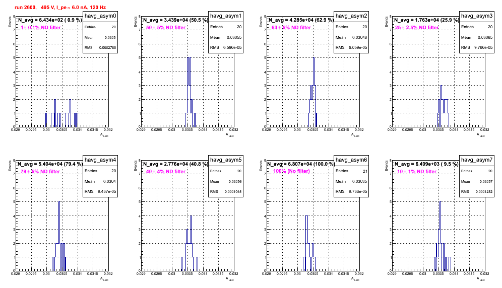The image size is (502, 288).
Task: Click the RMS value 0.0001282
Action: point(484,192)
